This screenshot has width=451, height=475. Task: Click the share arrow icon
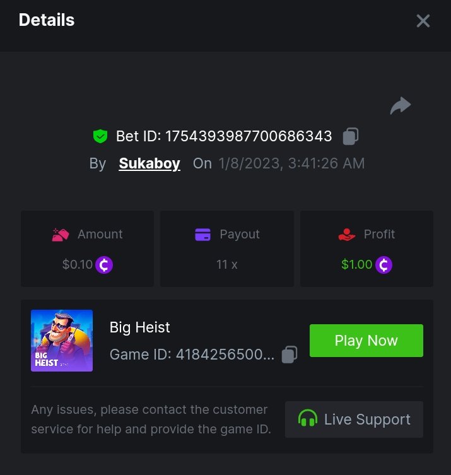tap(401, 106)
